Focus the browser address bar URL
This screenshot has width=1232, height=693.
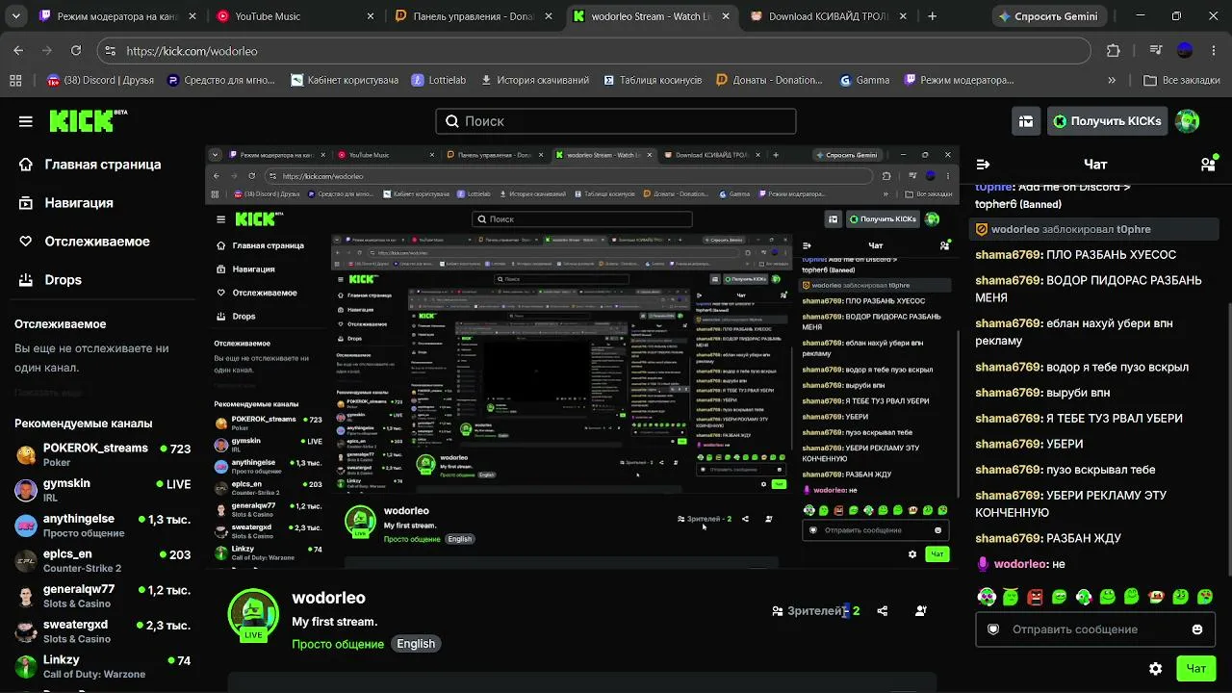pos(592,51)
